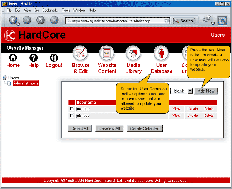Click View link for johndoe

(176, 116)
